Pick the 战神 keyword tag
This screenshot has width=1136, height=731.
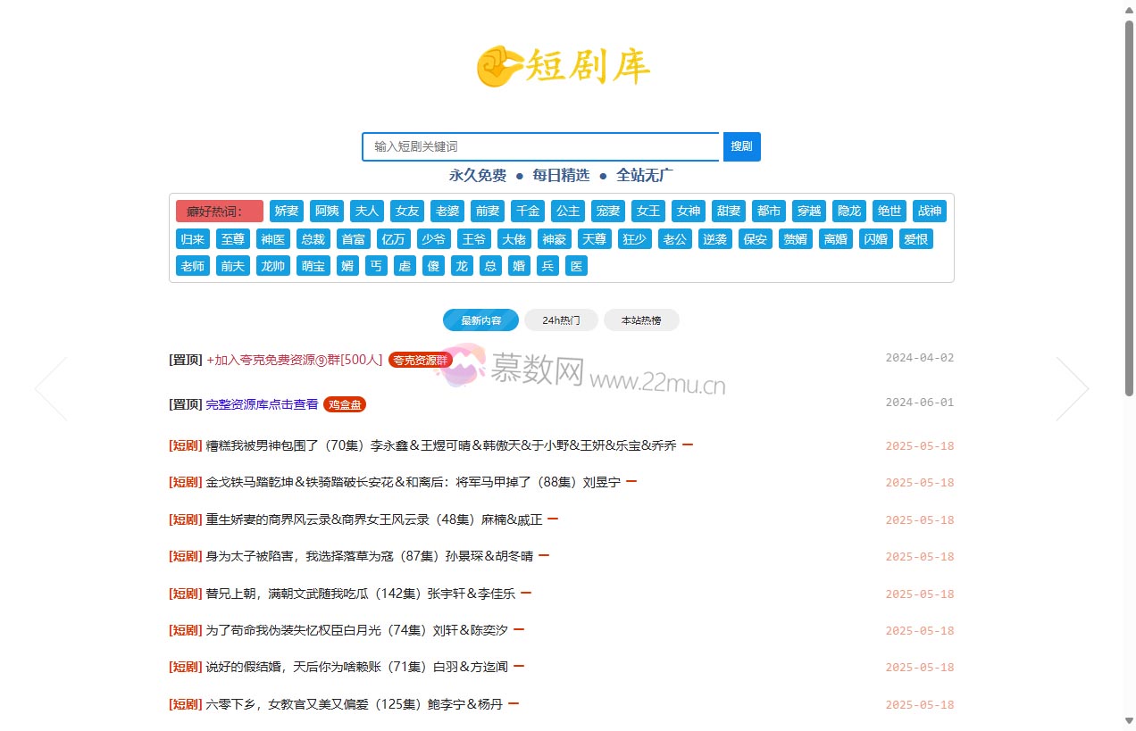[x=930, y=212]
